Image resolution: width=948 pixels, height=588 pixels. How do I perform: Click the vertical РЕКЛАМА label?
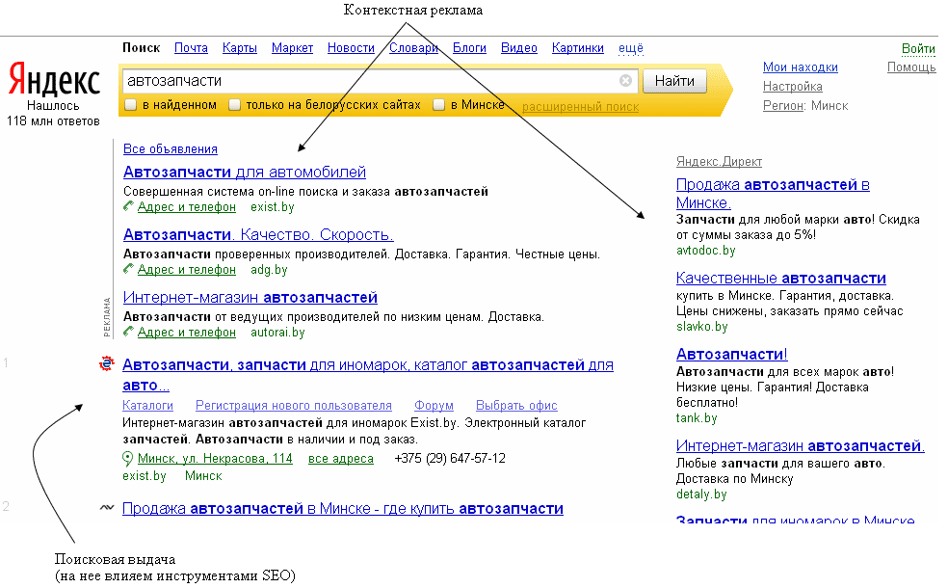click(x=107, y=316)
